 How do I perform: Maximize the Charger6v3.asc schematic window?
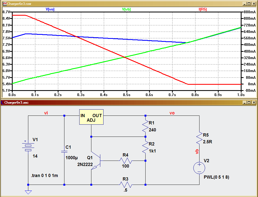pos(249,103)
